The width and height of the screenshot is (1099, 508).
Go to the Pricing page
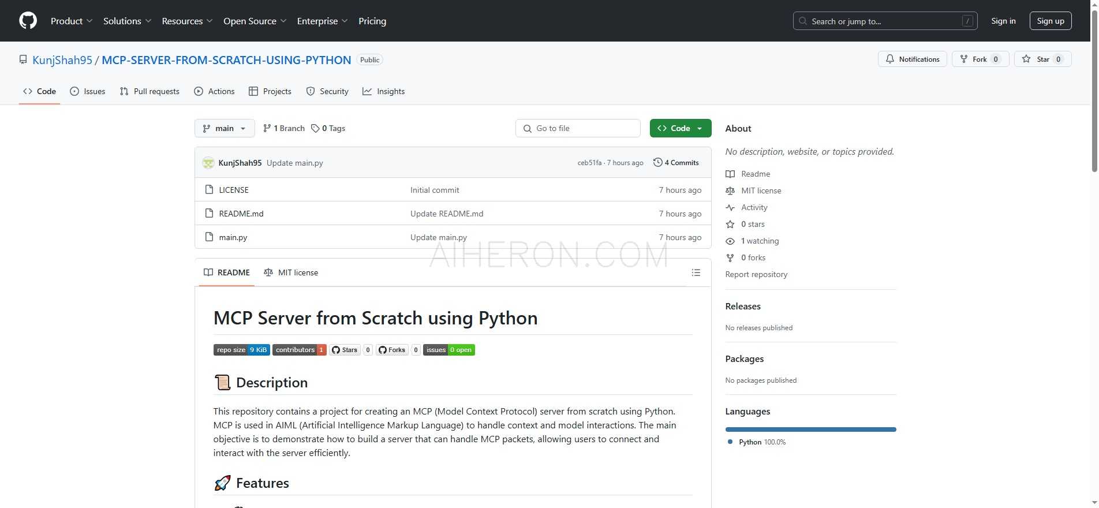372,21
